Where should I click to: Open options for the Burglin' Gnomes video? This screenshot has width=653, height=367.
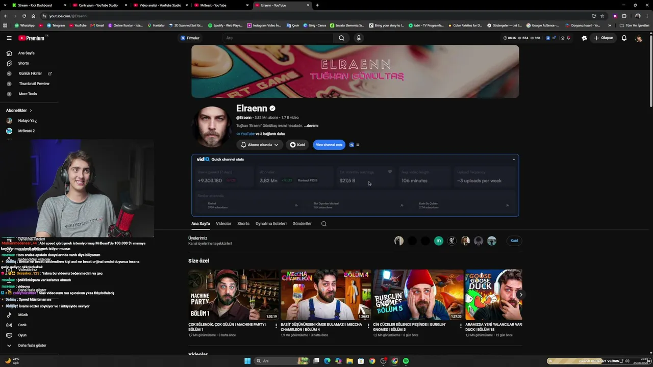point(461,326)
